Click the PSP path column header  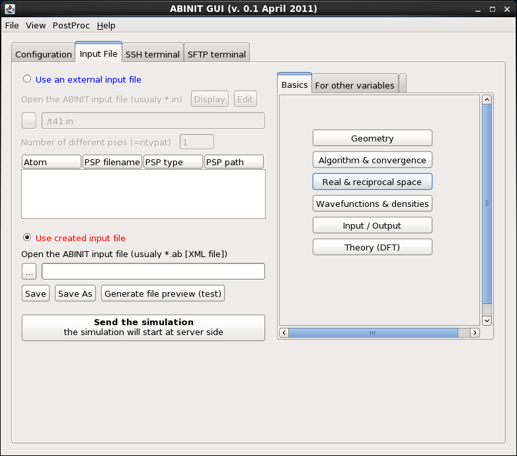point(234,162)
